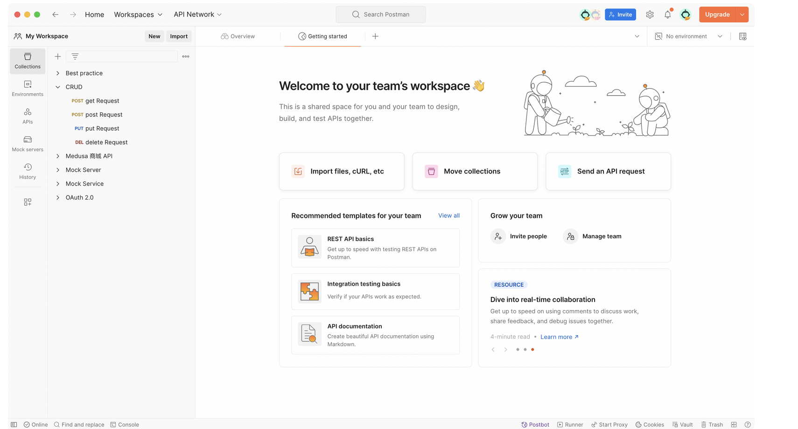Open the Upgrade dropdown arrow

742,14
